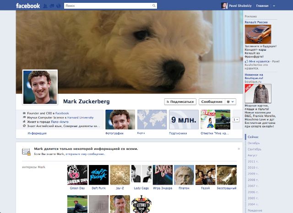Open the Facebook workplace link
Screen dimensions: 293x213
click(62, 113)
